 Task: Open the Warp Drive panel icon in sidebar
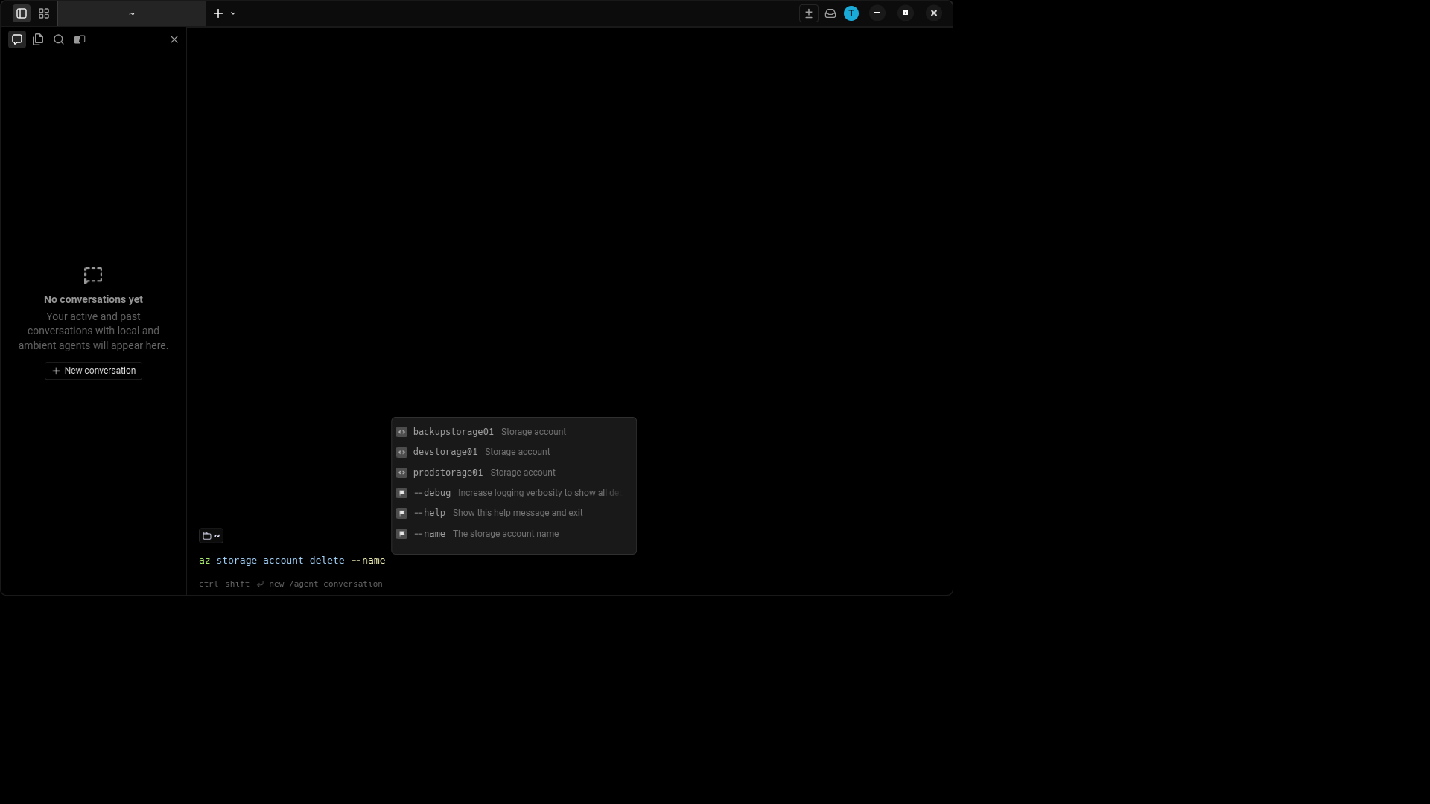click(x=80, y=39)
